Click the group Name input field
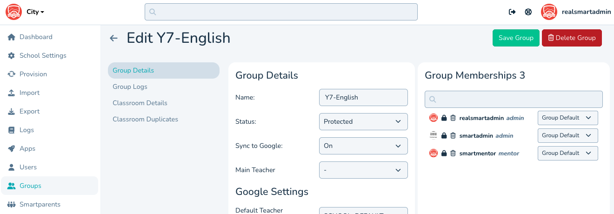 point(363,97)
